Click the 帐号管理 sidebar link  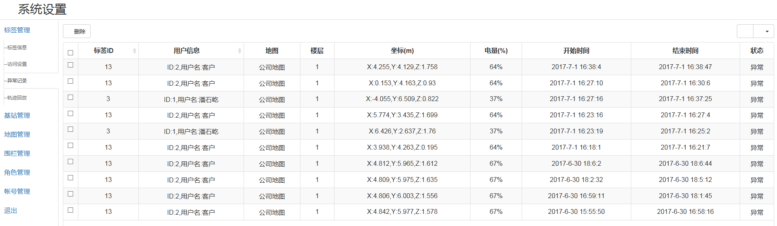(17, 192)
